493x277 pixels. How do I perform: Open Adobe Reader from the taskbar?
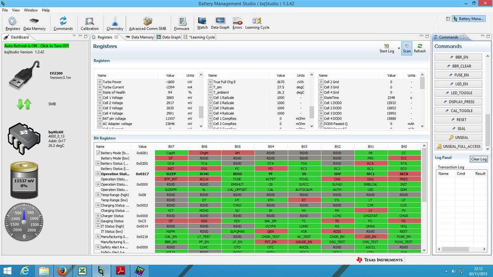click(120, 271)
